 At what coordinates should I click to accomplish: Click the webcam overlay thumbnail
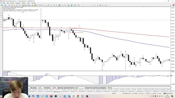click(14, 87)
